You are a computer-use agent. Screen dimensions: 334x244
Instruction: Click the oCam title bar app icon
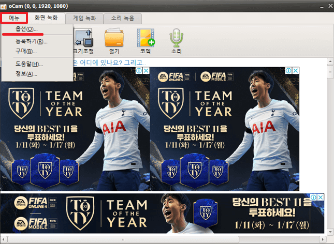[x=4, y=6]
